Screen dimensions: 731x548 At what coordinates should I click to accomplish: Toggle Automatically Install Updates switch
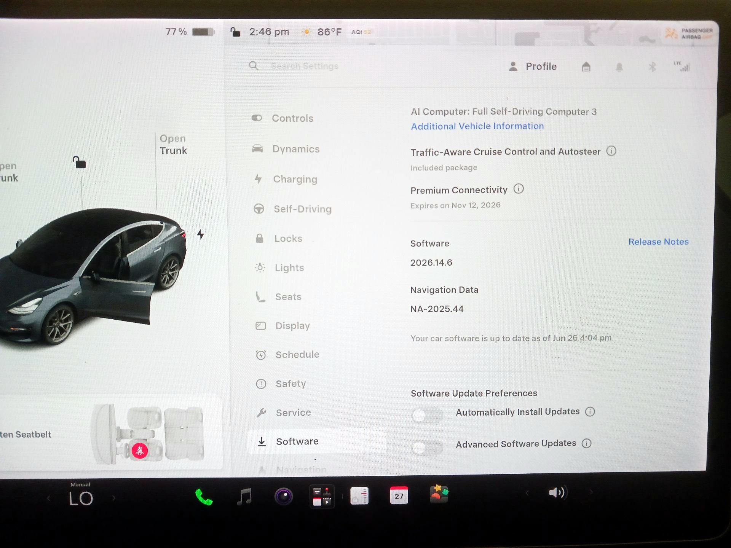[x=428, y=415]
